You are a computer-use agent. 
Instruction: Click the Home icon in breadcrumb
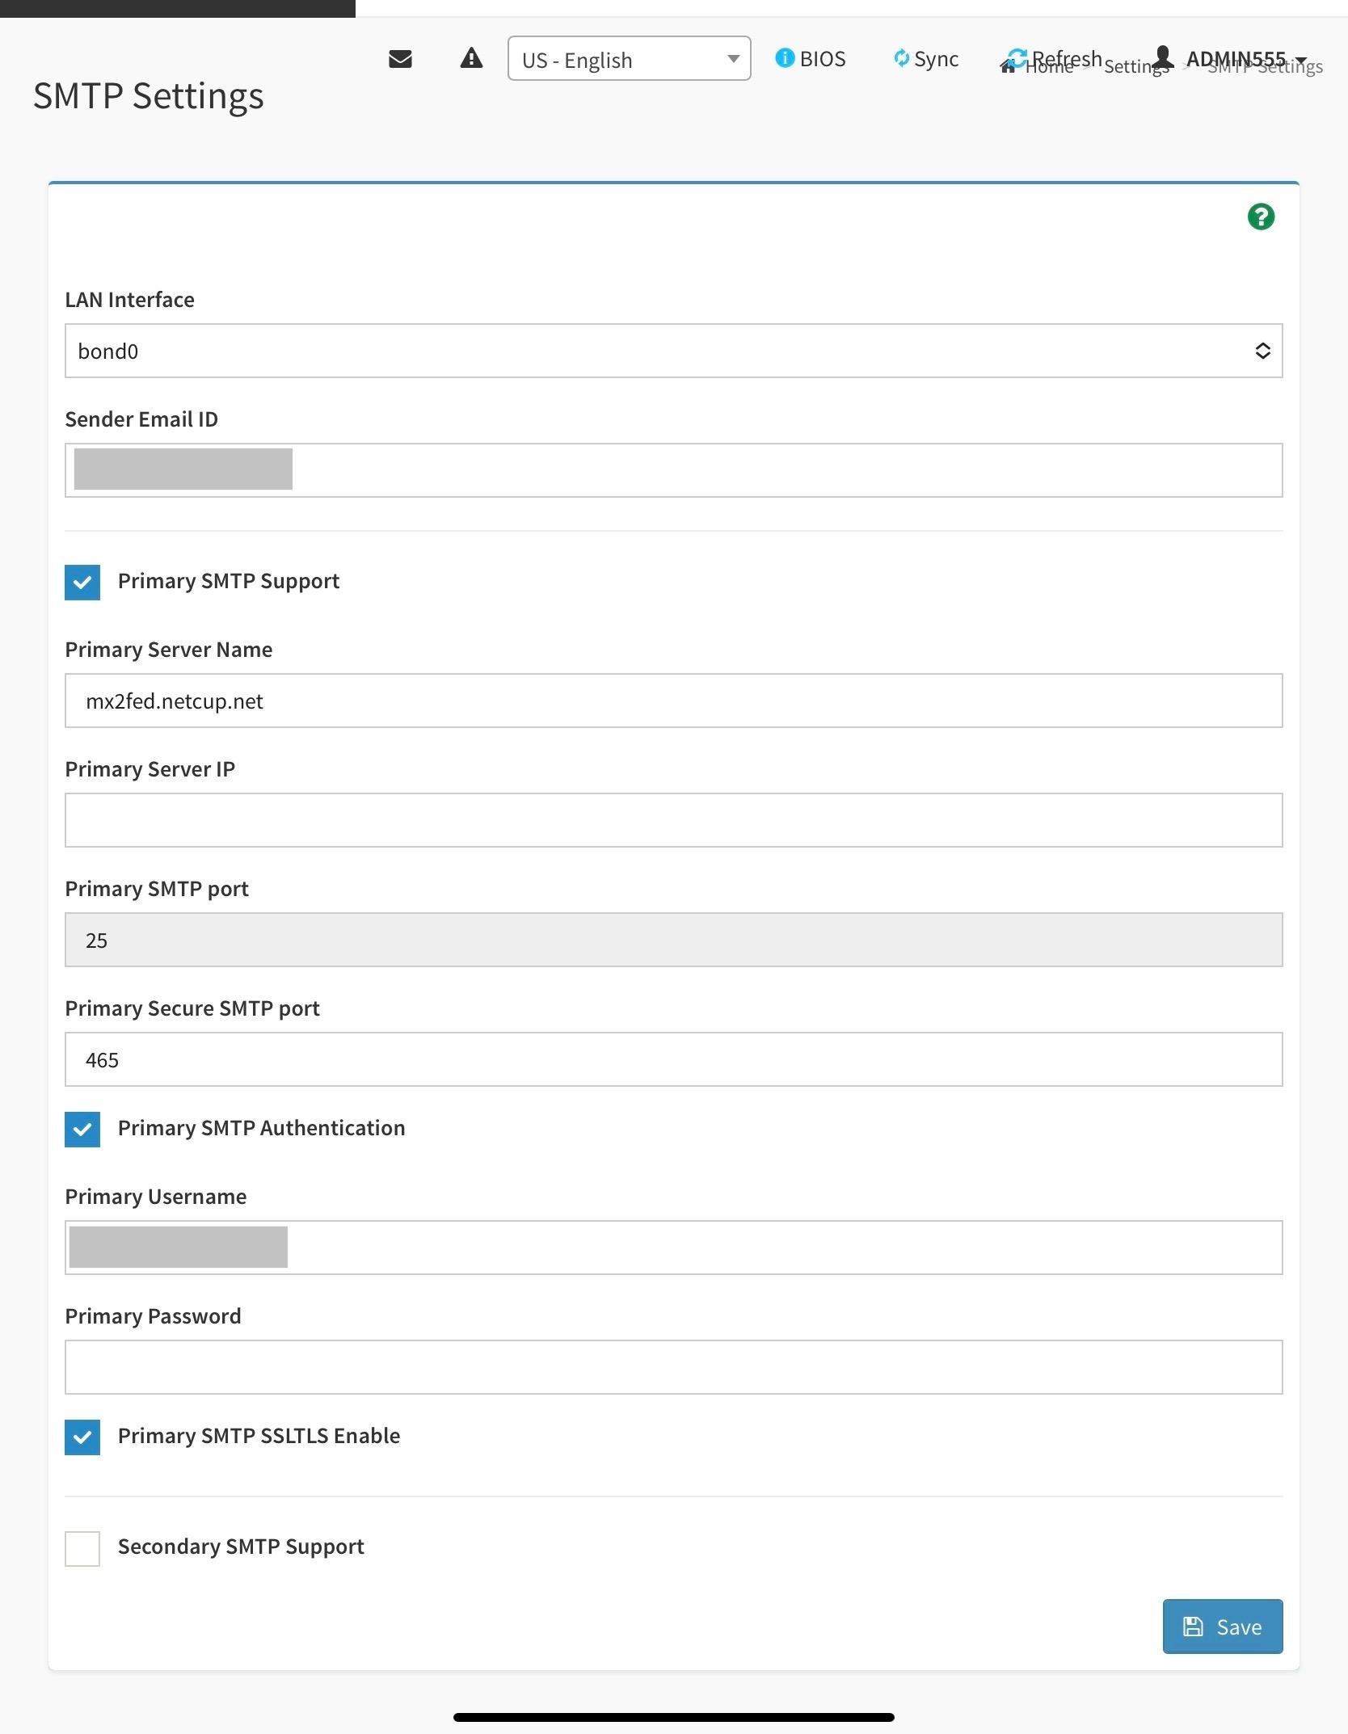(1008, 67)
